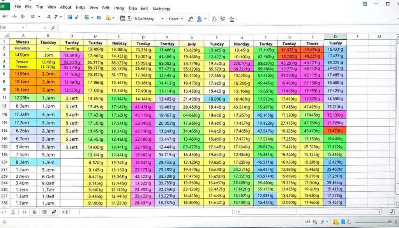The height and width of the screenshot is (228, 399).
Task: Click the fx function icon beside formula bar
Action: [x=53, y=28]
